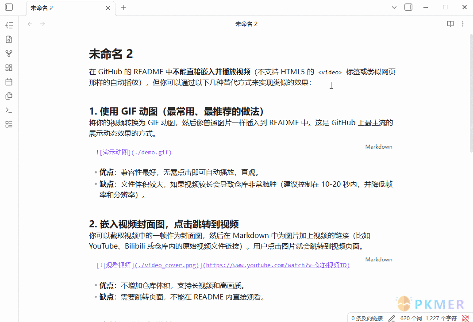Click the checklist-style icon at the ribbon bottom

coord(9,125)
